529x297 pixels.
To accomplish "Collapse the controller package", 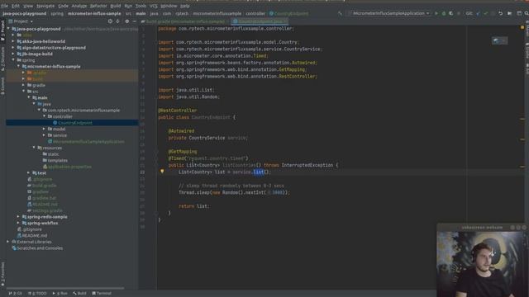I will click(x=44, y=116).
